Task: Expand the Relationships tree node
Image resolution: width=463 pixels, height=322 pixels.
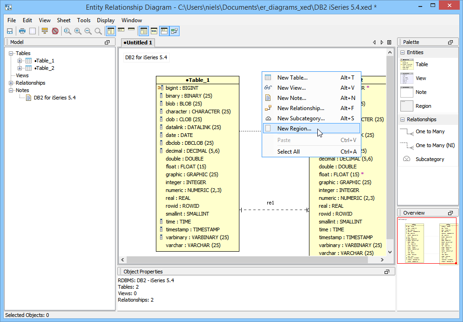Action: pos(11,83)
